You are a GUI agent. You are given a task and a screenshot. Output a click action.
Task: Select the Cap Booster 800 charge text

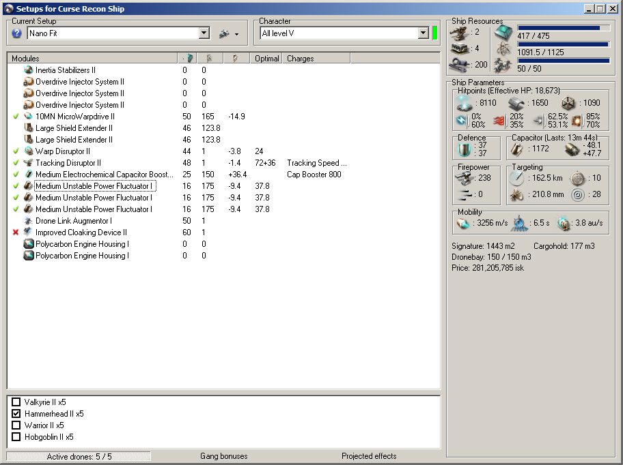[314, 175]
